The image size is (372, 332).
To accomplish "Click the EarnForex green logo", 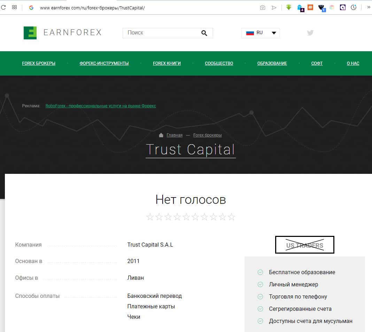I will 30,33.
